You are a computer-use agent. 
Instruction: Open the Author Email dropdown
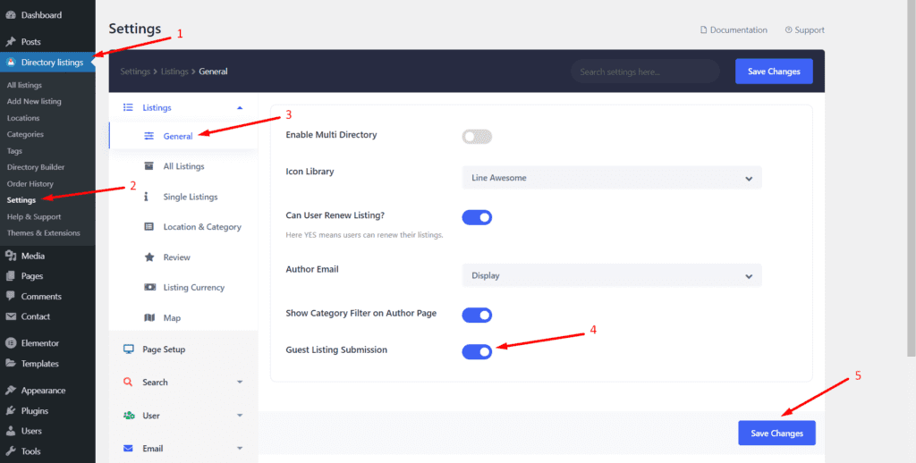[x=611, y=275]
